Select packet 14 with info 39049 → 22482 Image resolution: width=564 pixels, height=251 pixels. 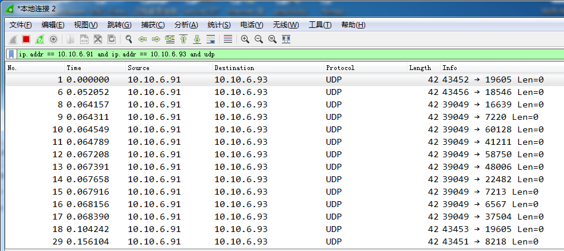285,179
